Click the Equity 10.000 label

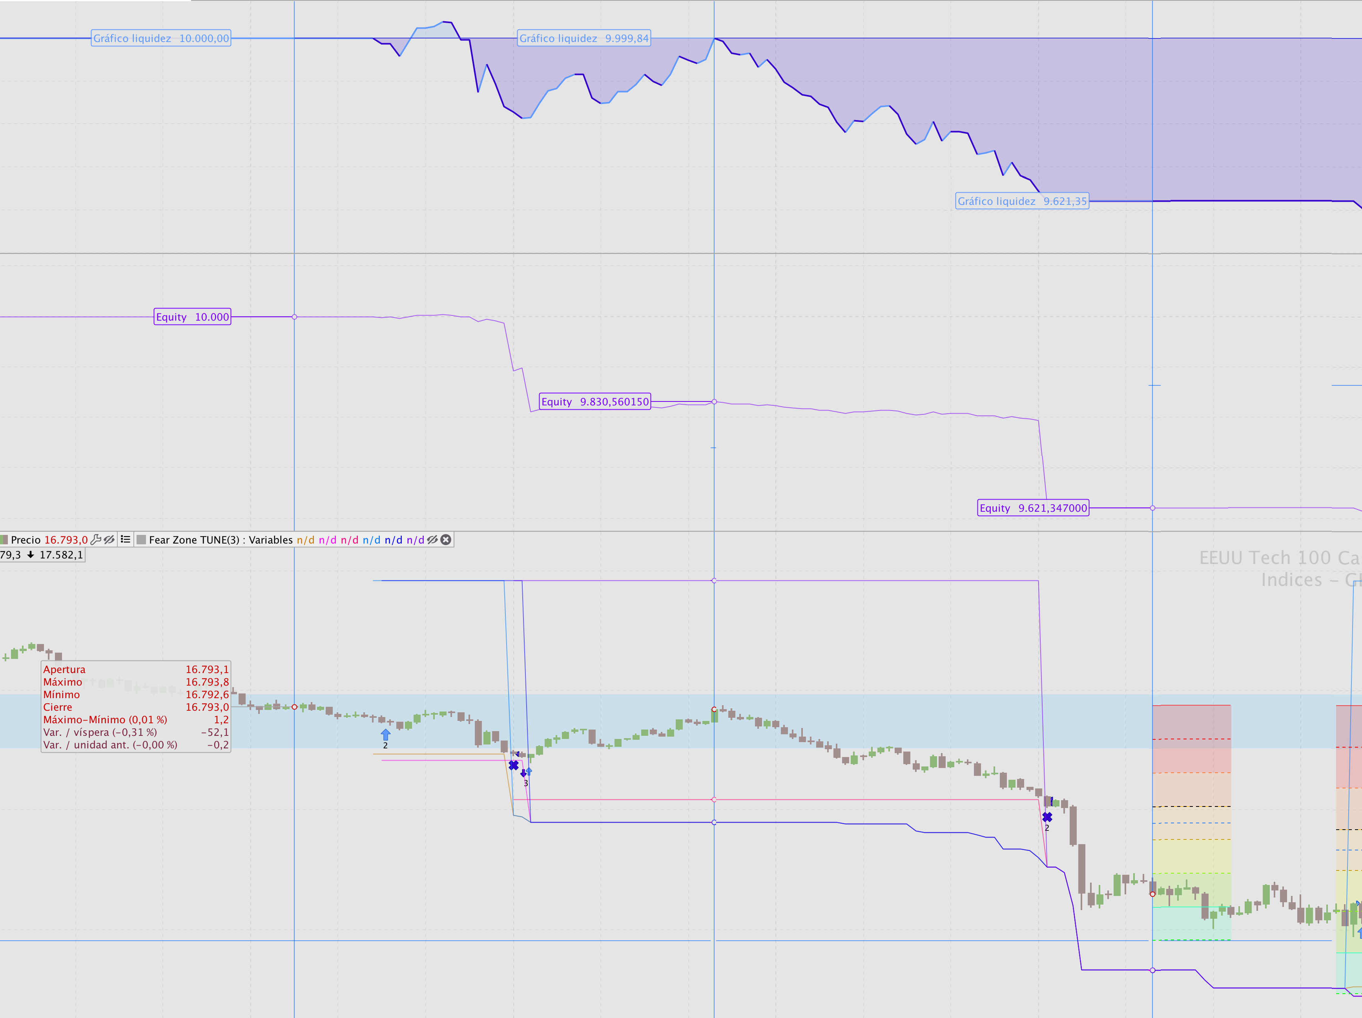point(192,317)
